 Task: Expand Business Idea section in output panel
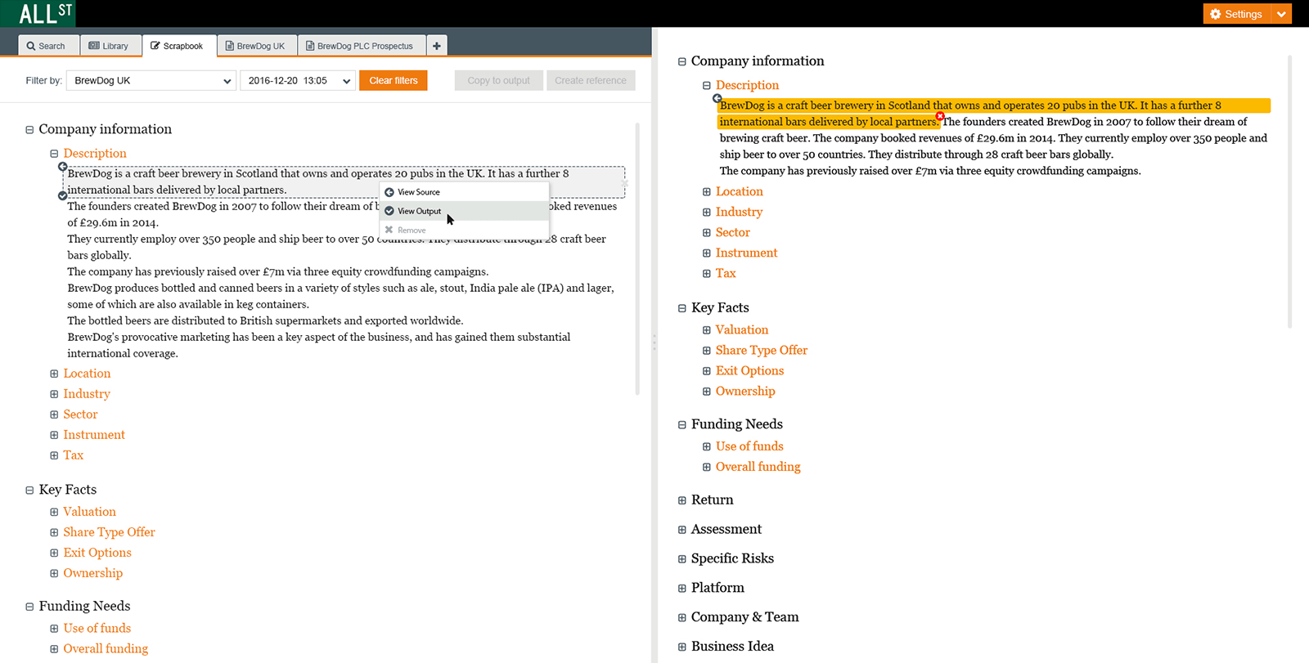point(681,647)
